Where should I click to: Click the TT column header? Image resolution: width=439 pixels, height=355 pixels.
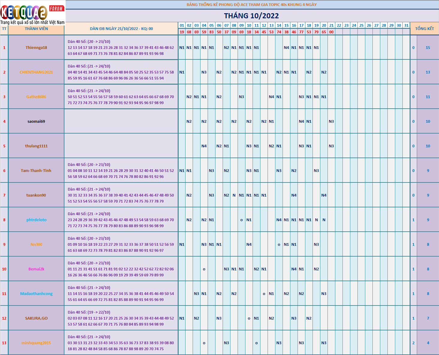[4, 29]
